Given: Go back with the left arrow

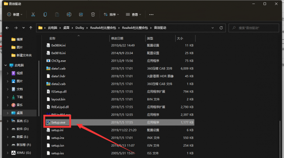Looking at the screenshot, I should pyautogui.click(x=7, y=28).
